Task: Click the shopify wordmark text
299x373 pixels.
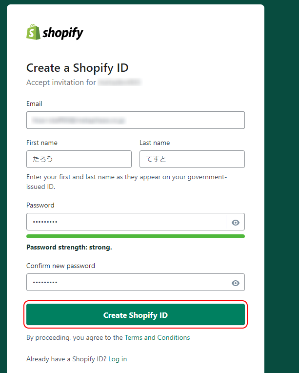Action: 63,33
